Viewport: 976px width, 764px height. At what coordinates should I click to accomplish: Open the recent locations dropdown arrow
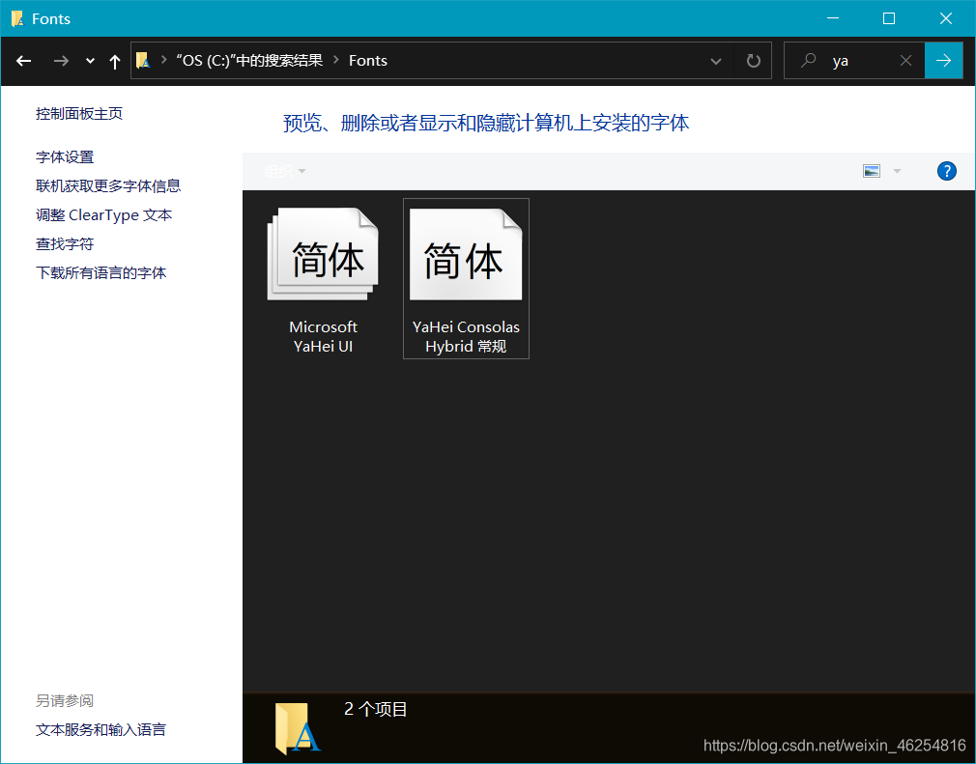click(x=90, y=61)
